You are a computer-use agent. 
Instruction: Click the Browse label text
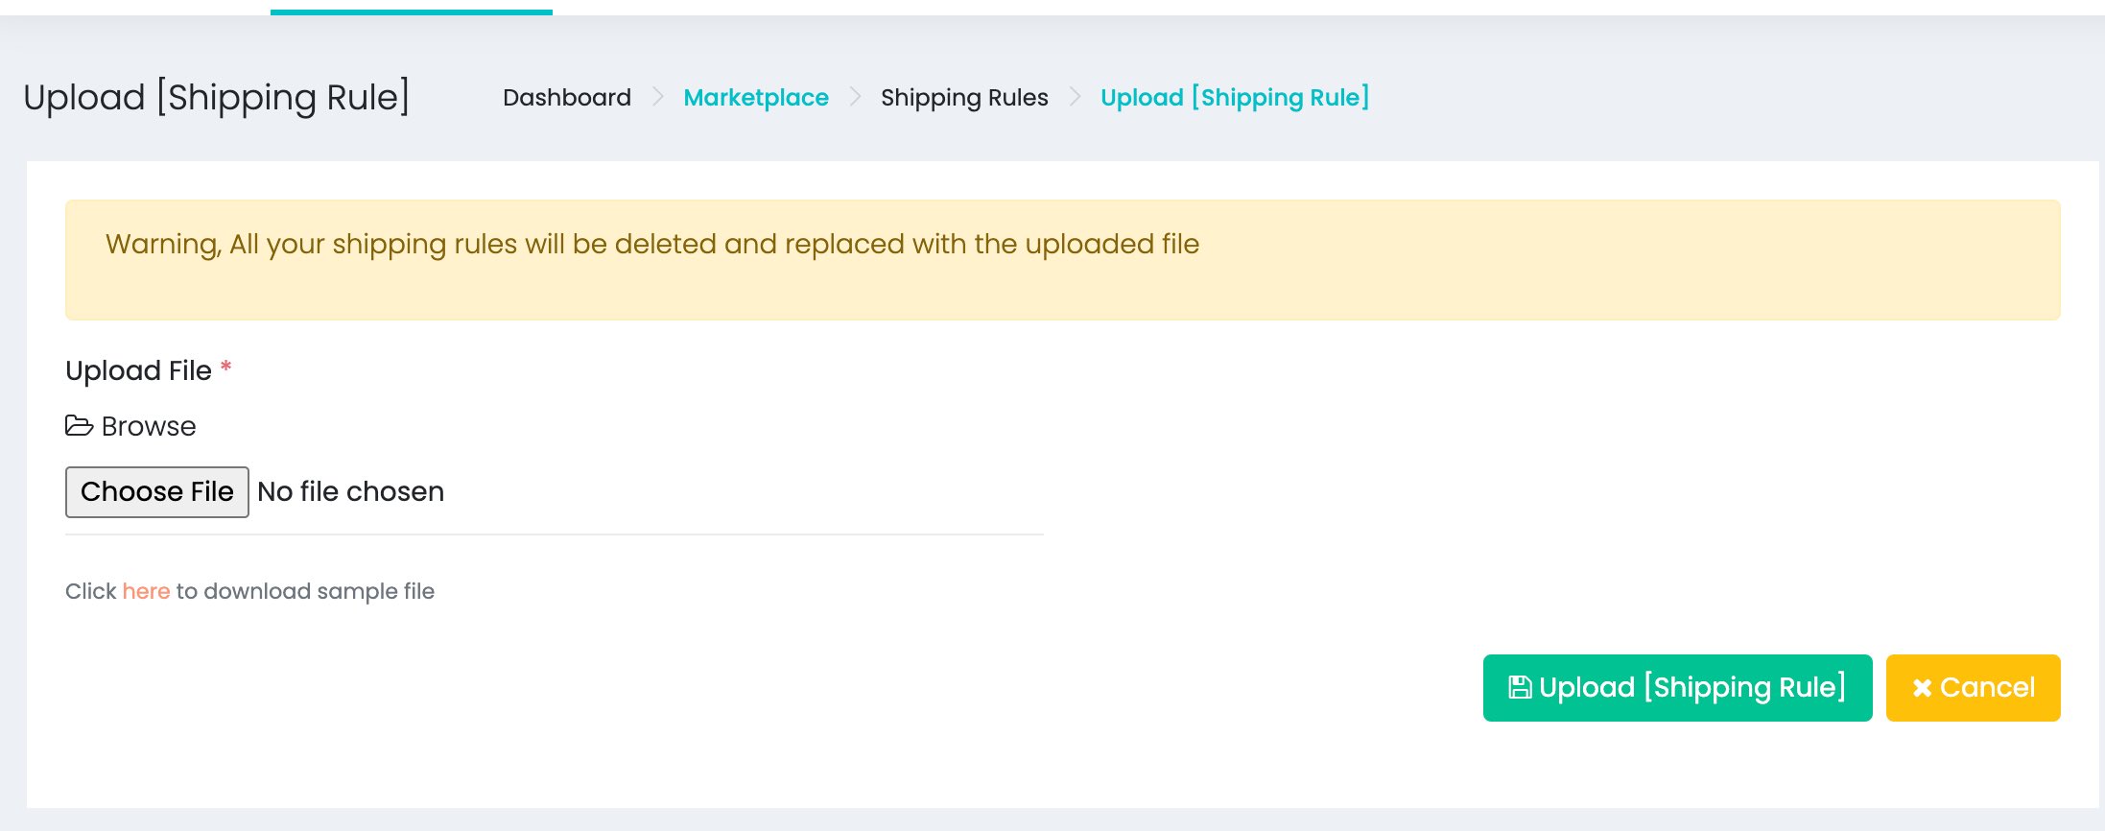coord(149,426)
